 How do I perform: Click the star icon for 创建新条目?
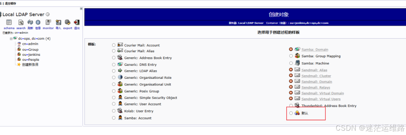[19, 64]
